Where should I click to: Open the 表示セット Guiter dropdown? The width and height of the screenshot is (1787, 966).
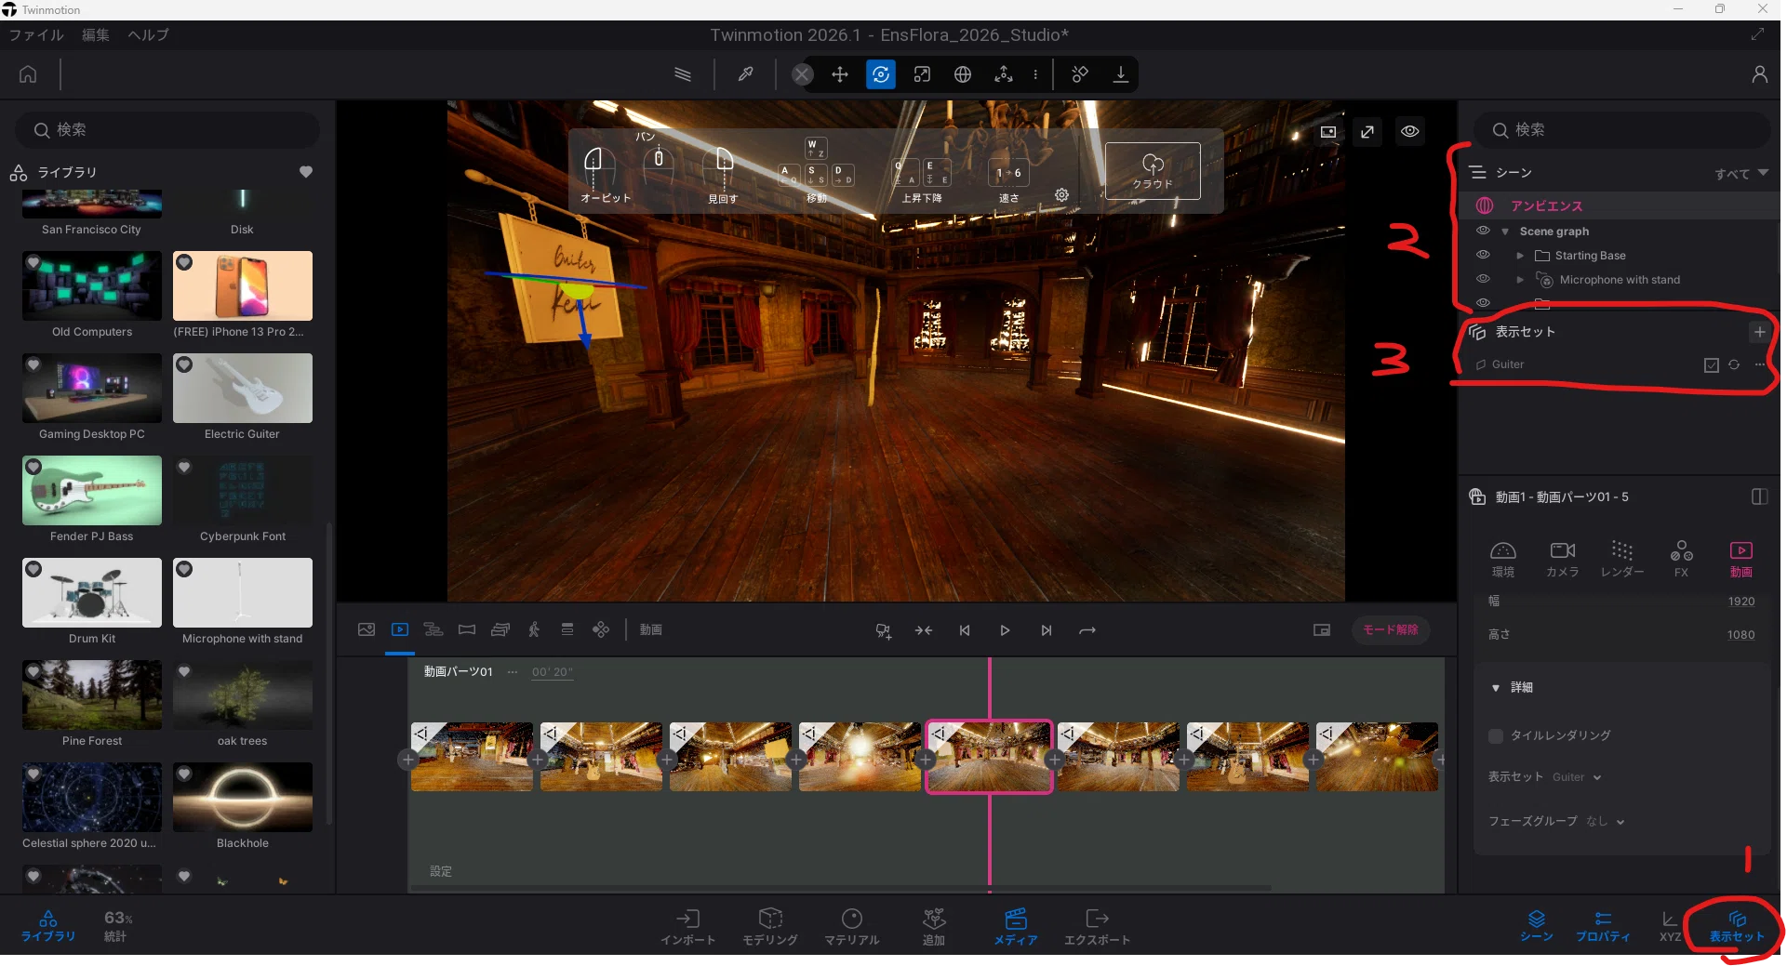coord(1578,777)
